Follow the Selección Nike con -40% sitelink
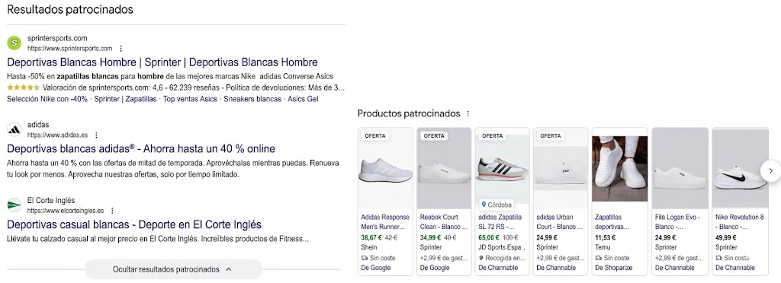The height and width of the screenshot is (283, 781). 47,99
